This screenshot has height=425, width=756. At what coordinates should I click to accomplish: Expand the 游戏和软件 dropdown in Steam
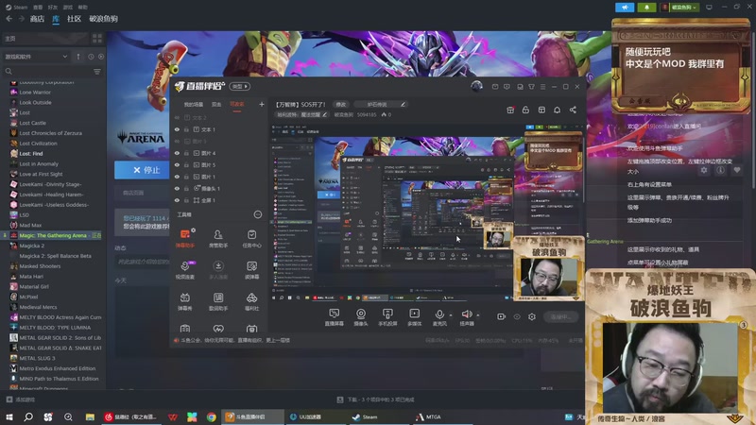[36, 57]
